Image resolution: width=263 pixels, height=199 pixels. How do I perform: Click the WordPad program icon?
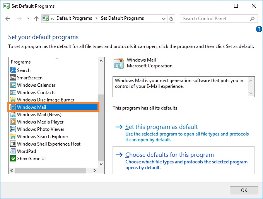point(13,151)
